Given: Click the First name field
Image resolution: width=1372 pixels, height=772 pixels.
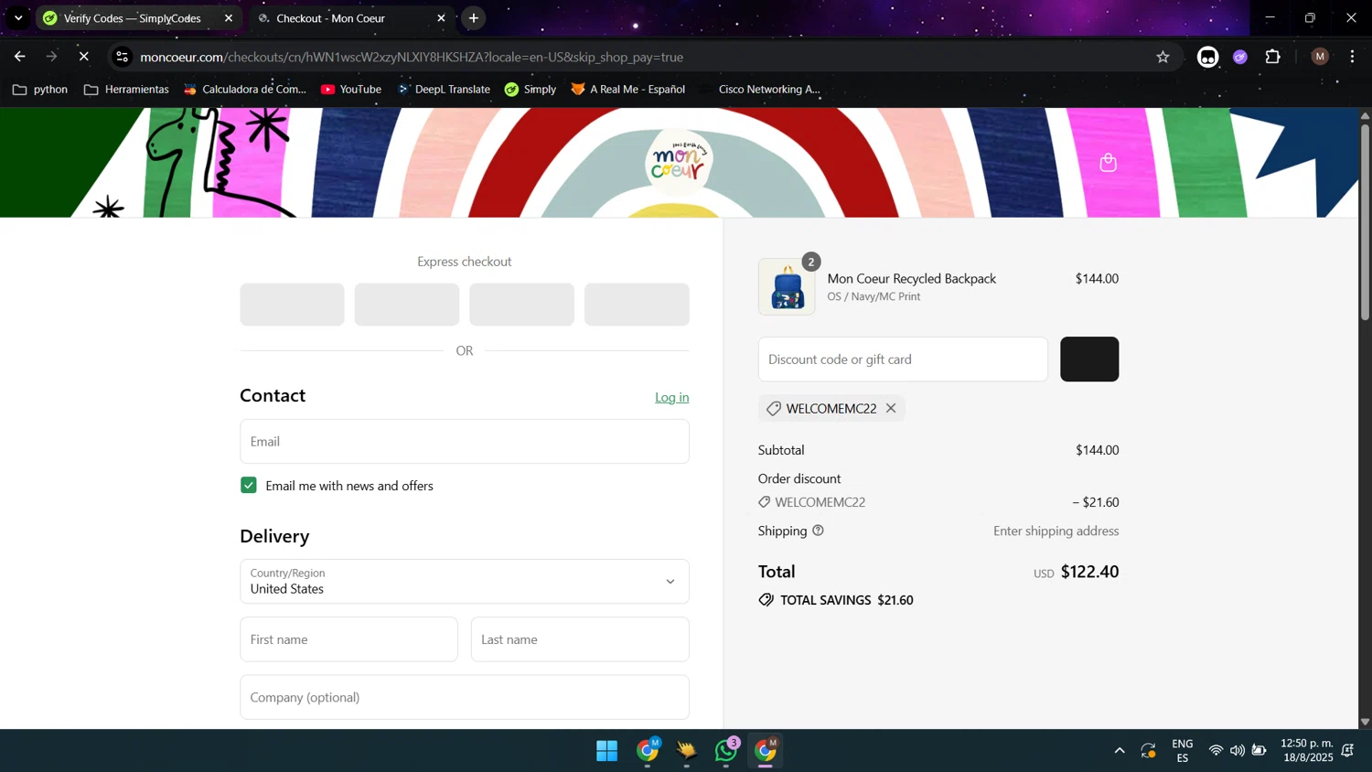Looking at the screenshot, I should click(x=348, y=639).
